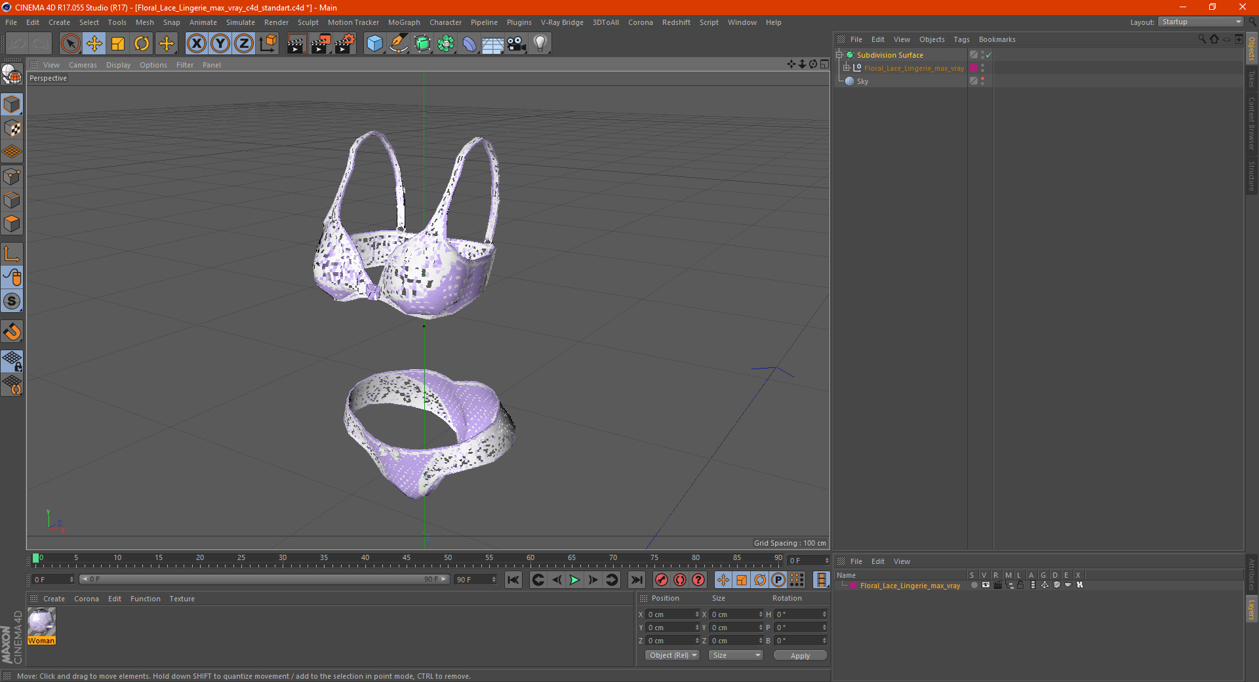Select the Live Selection arrow tool
This screenshot has height=682, width=1259.
tap(70, 44)
